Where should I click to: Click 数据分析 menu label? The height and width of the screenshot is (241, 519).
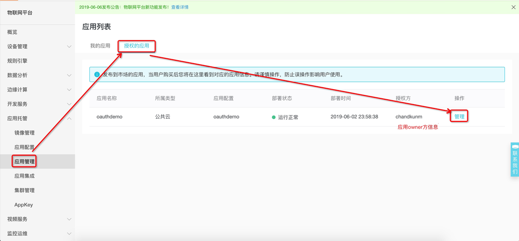pyautogui.click(x=17, y=75)
